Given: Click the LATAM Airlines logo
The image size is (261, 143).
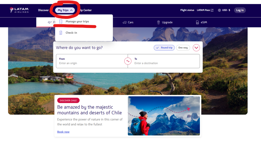Looking at the screenshot, I should pos(19,10).
